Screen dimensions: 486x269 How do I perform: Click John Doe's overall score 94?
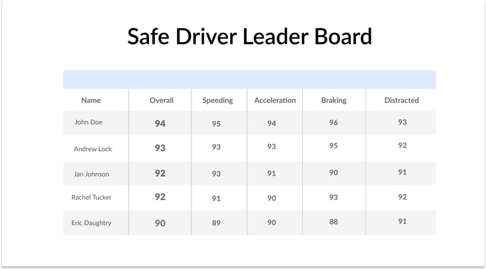point(160,124)
